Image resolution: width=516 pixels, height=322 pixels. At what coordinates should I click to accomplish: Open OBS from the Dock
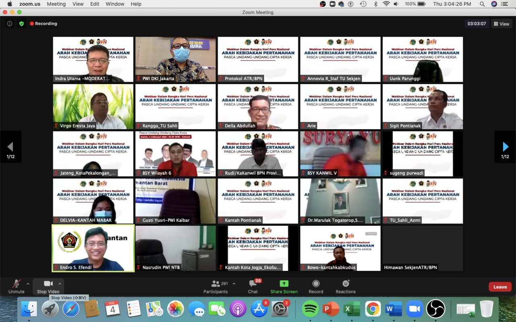[x=435, y=309]
